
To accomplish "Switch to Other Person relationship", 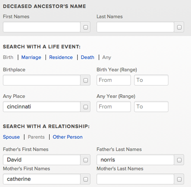I will click(x=68, y=137).
